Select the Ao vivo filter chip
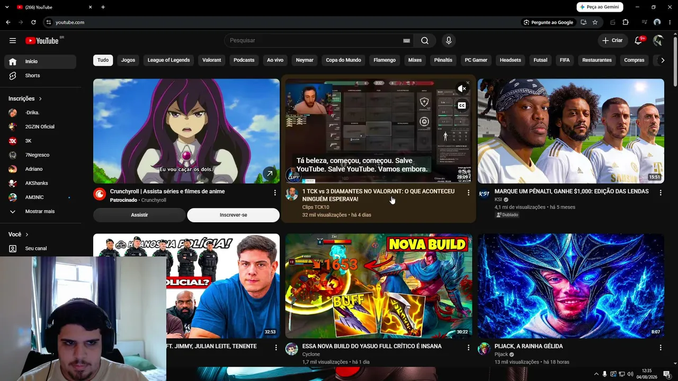Image resolution: width=678 pixels, height=381 pixels. tap(275, 60)
